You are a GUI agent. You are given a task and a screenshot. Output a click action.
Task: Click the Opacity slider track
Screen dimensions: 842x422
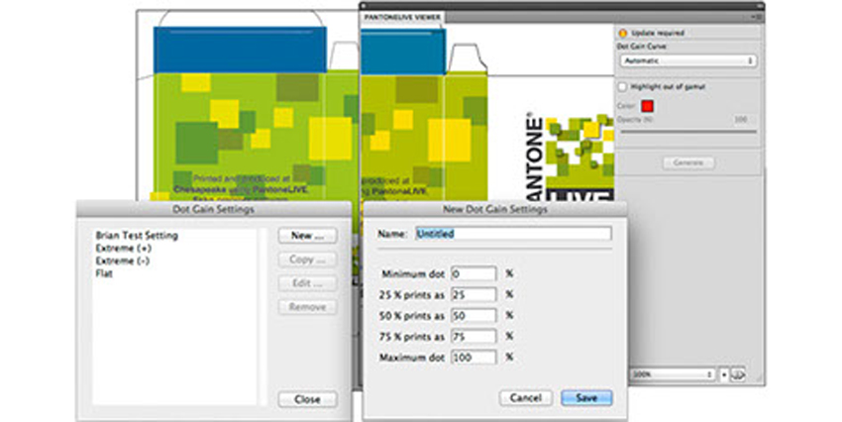(x=686, y=131)
